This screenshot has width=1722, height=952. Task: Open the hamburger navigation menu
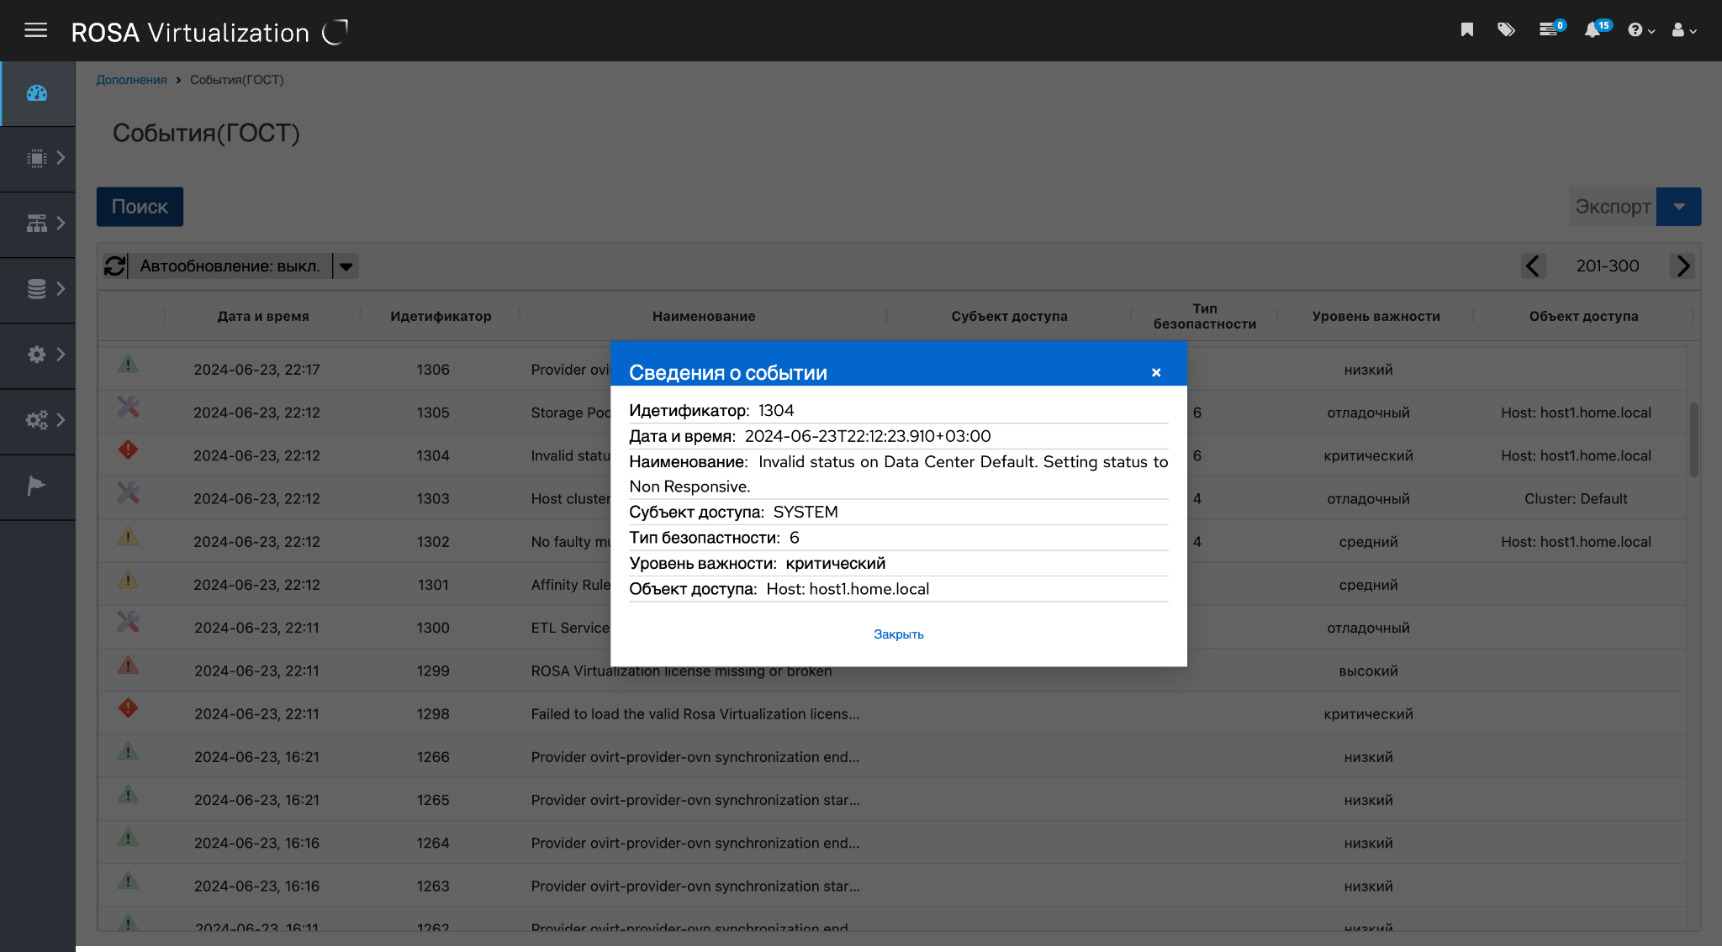point(35,31)
